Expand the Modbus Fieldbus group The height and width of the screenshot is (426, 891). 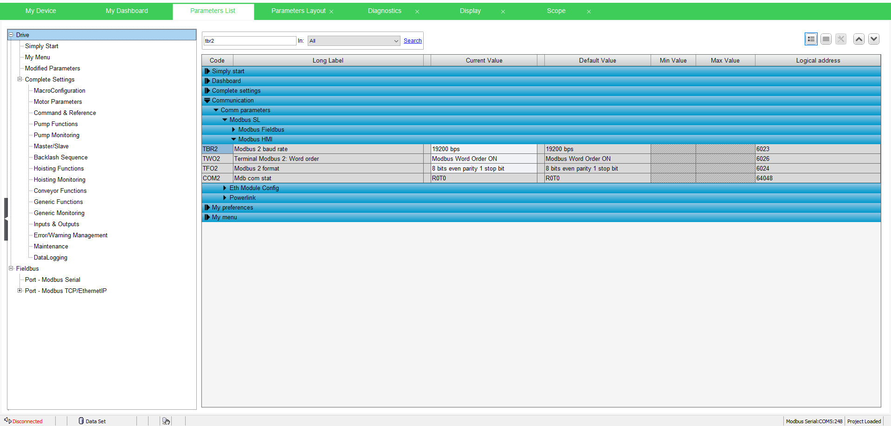click(x=233, y=129)
